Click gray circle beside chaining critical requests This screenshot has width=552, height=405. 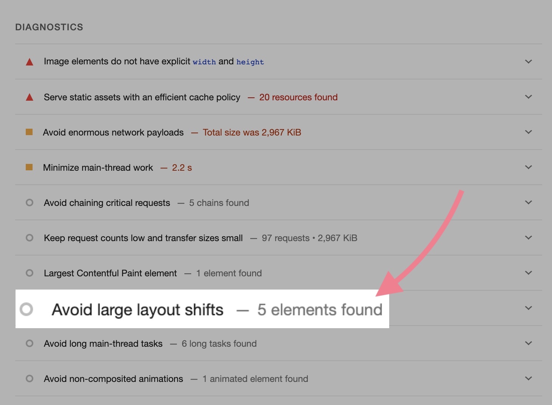[x=30, y=202]
